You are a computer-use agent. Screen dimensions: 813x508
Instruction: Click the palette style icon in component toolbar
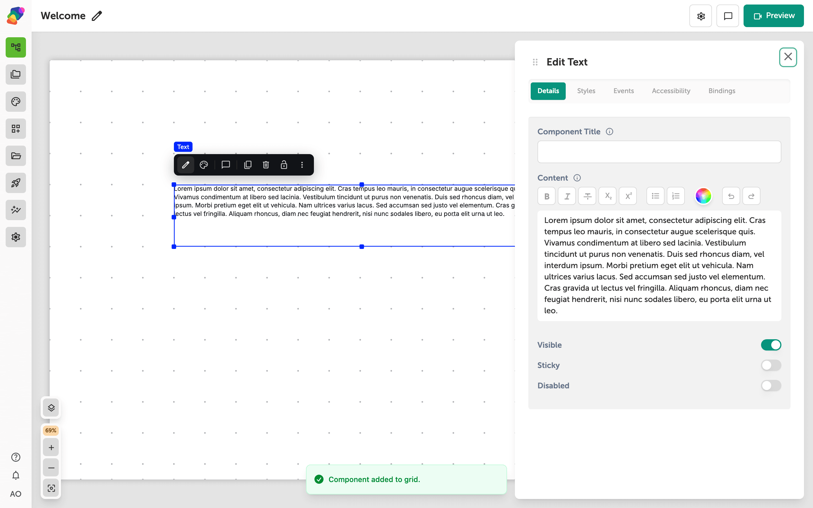[204, 165]
